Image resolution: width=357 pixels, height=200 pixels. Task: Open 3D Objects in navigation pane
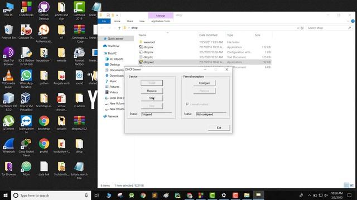tap(117, 59)
